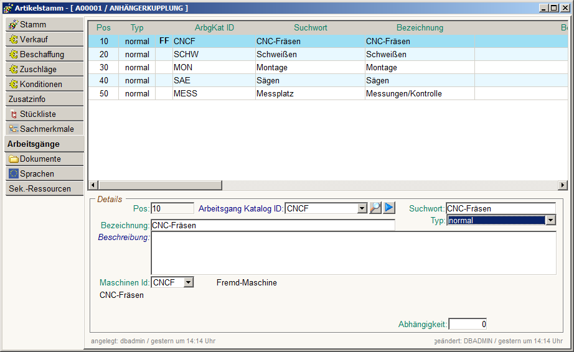Click the FF marker in first row
The width and height of the screenshot is (574, 352).
pos(164,41)
